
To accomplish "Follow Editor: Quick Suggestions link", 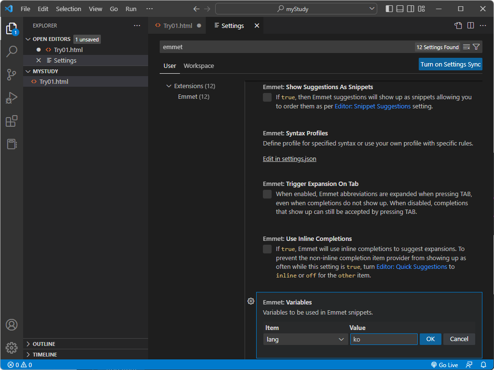I will coord(412,267).
